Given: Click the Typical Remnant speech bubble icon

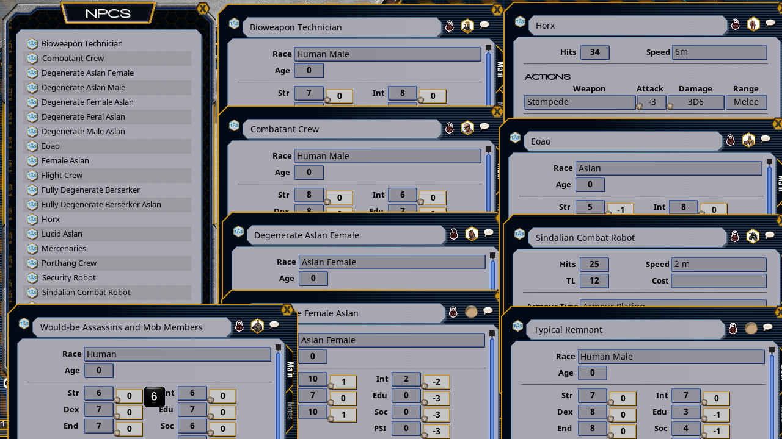Looking at the screenshot, I should point(768,328).
